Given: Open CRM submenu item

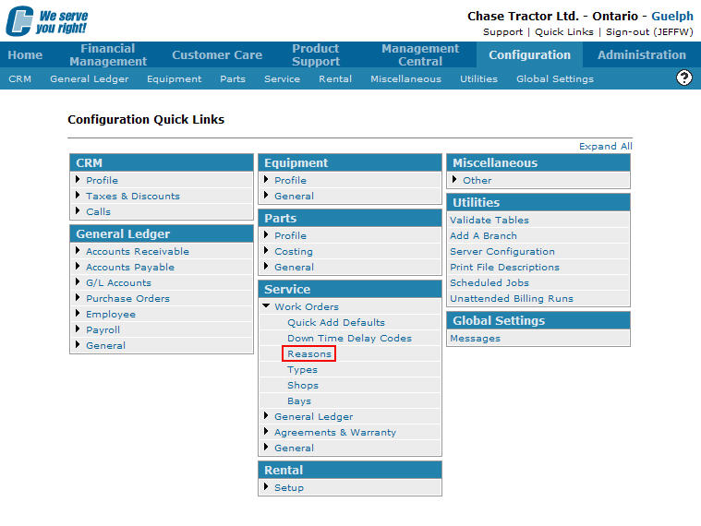Looking at the screenshot, I should click(20, 79).
